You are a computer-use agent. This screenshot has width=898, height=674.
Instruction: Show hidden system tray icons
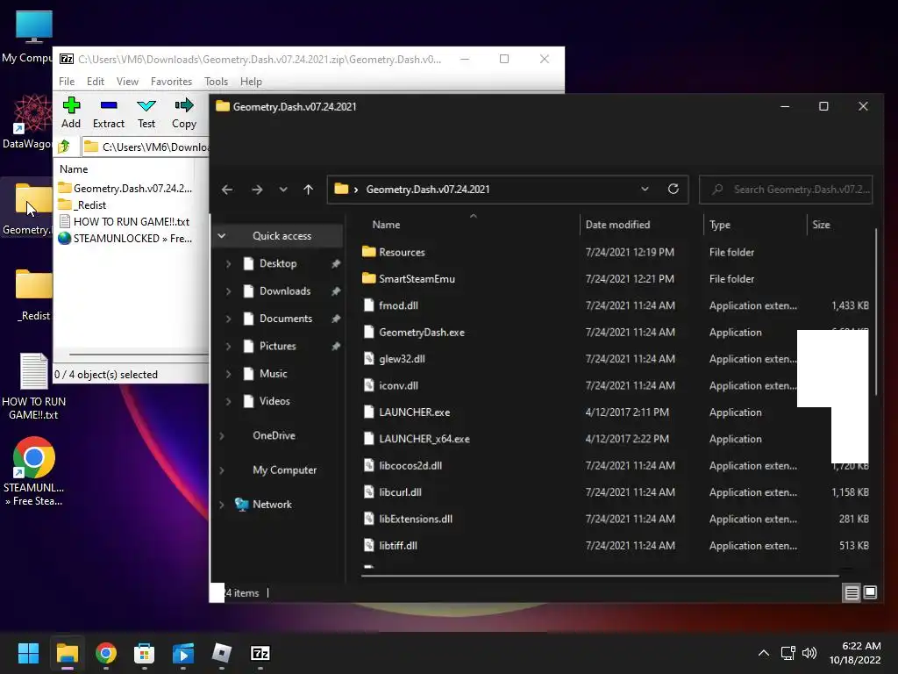click(x=764, y=653)
